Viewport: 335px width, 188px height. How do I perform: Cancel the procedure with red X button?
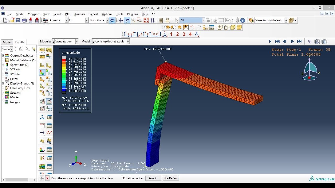(x=47, y=178)
